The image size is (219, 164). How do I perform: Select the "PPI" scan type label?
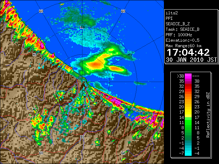[169, 18]
